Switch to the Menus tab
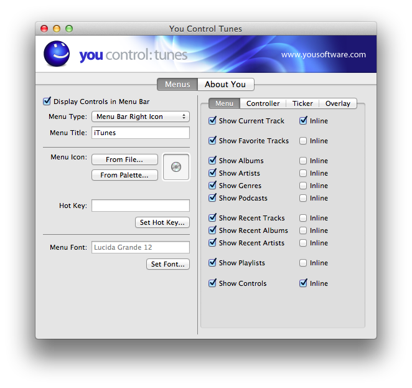Screen dimensions: 412x388 (177, 84)
